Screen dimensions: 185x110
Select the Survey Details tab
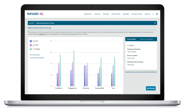click(131, 39)
